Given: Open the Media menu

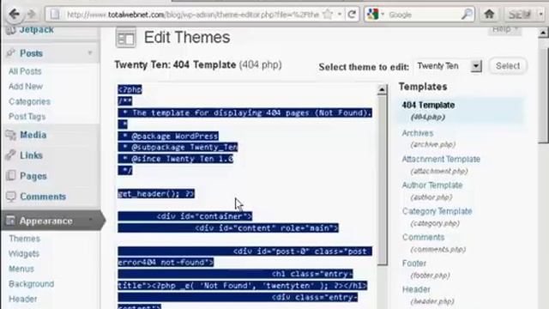Looking at the screenshot, I should tap(33, 135).
